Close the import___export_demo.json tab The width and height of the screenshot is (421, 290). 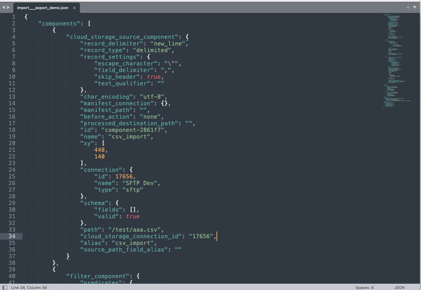coord(74,8)
